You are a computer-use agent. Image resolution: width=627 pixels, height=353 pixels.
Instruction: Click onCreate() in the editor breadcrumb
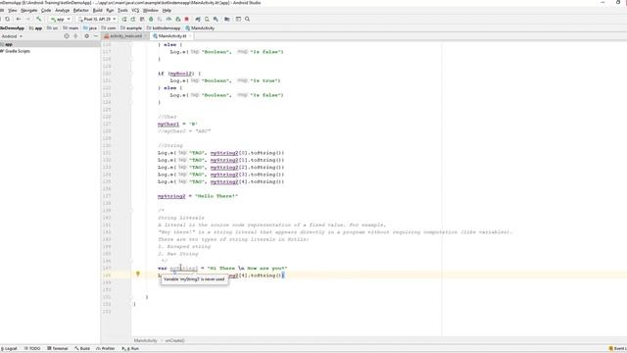(175, 340)
